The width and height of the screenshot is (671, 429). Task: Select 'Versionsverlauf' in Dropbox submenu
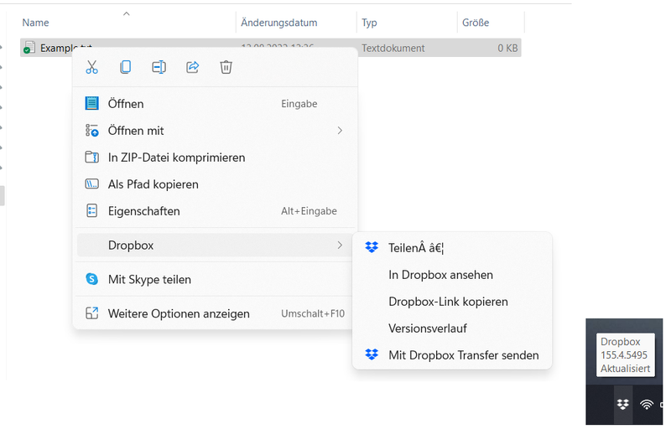(x=428, y=328)
